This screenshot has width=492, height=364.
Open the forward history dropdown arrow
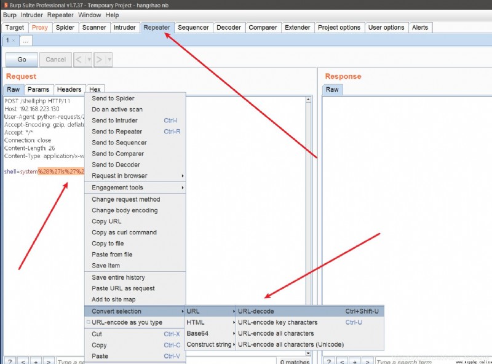[109, 60]
